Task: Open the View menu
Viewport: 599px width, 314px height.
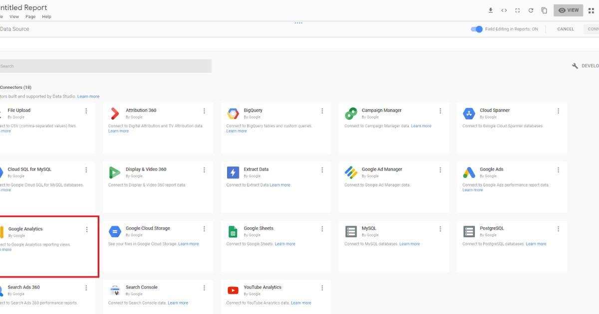Action: coord(14,16)
